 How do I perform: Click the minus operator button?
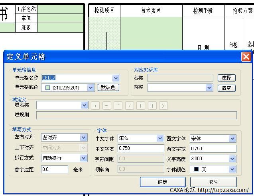[106, 105]
